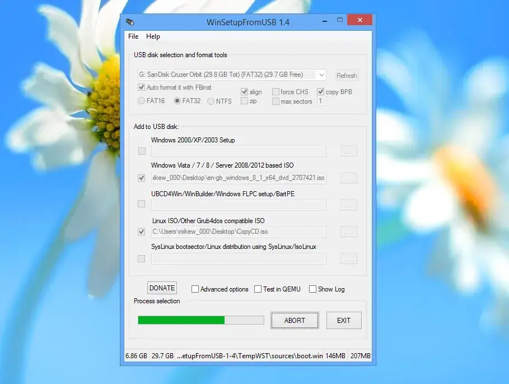Browse for a Windows 2000/XP/2003 Setup source
Viewport: 509px width, 384px height.
(348, 151)
